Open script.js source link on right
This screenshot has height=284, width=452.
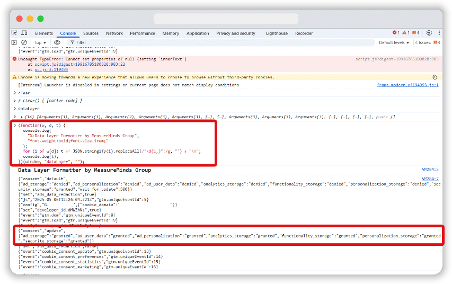coord(397,59)
